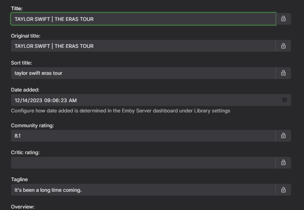This screenshot has height=210, width=304.
Task: Click the Date added label
Action: pos(25,90)
